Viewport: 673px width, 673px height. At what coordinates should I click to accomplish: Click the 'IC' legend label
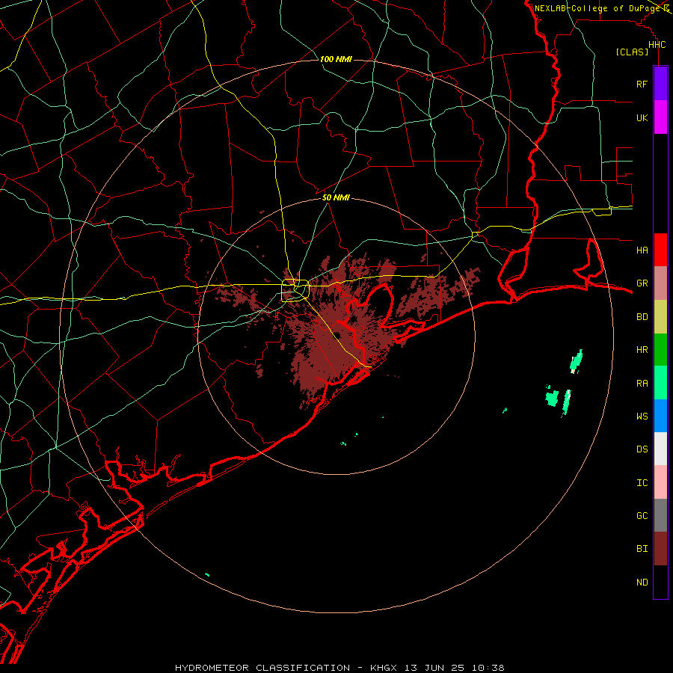pos(642,483)
